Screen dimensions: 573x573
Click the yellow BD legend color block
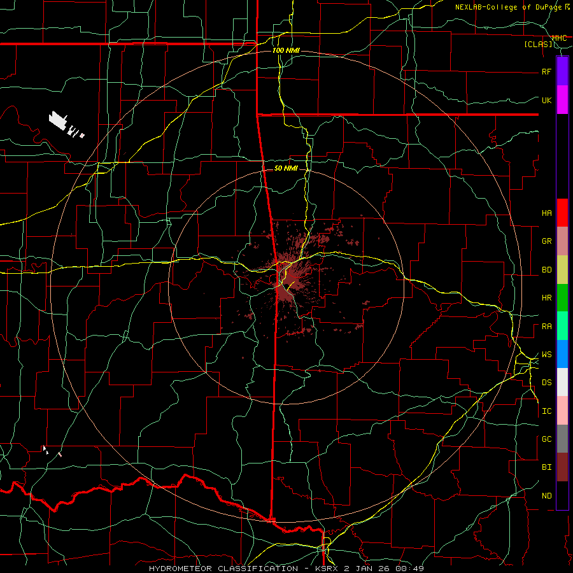pos(562,270)
